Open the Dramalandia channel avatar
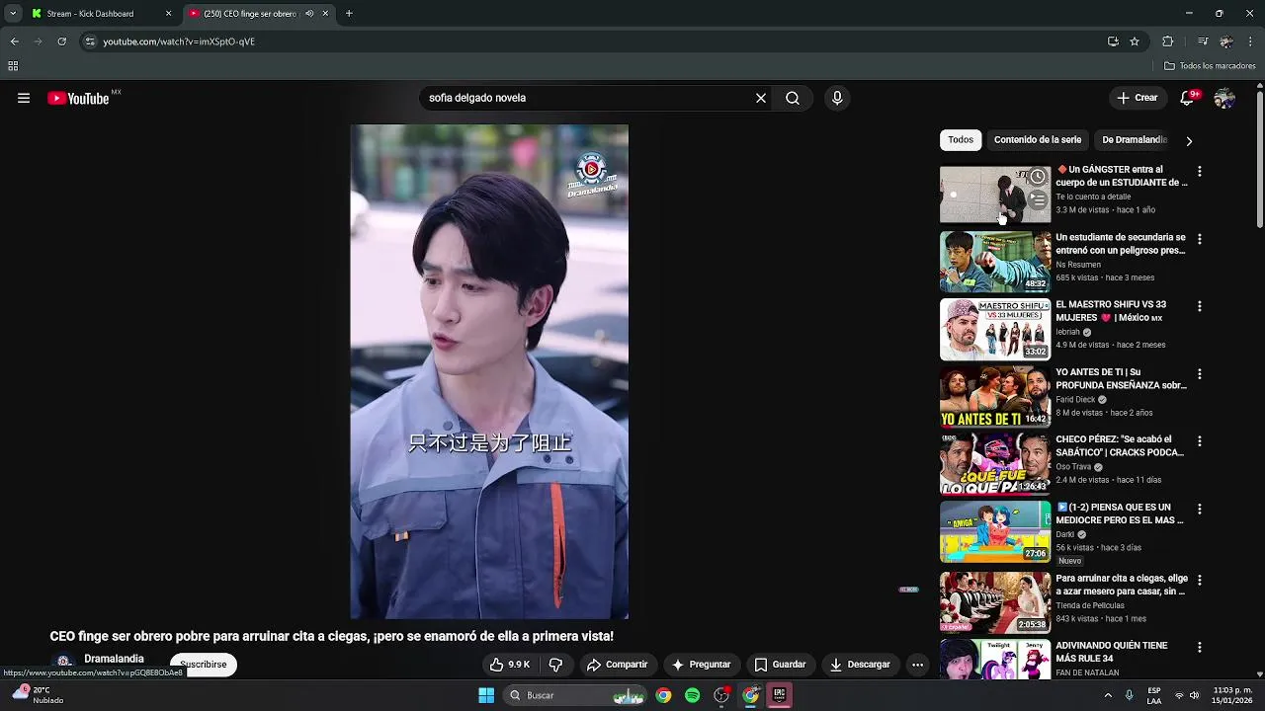The image size is (1265, 711). 64,663
